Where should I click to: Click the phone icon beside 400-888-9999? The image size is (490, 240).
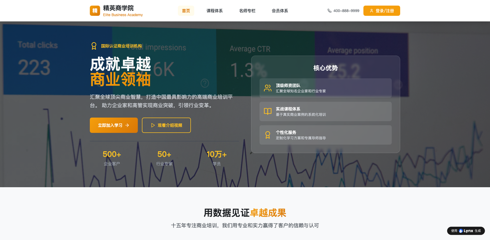tap(329, 11)
